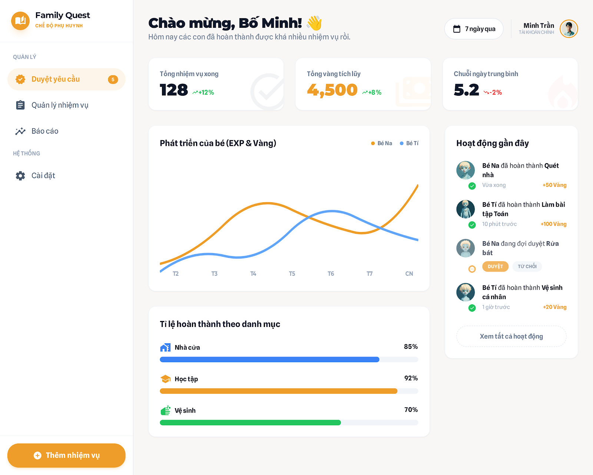Click the Vệ sinh handwash icon
This screenshot has height=475, width=593.
click(165, 410)
